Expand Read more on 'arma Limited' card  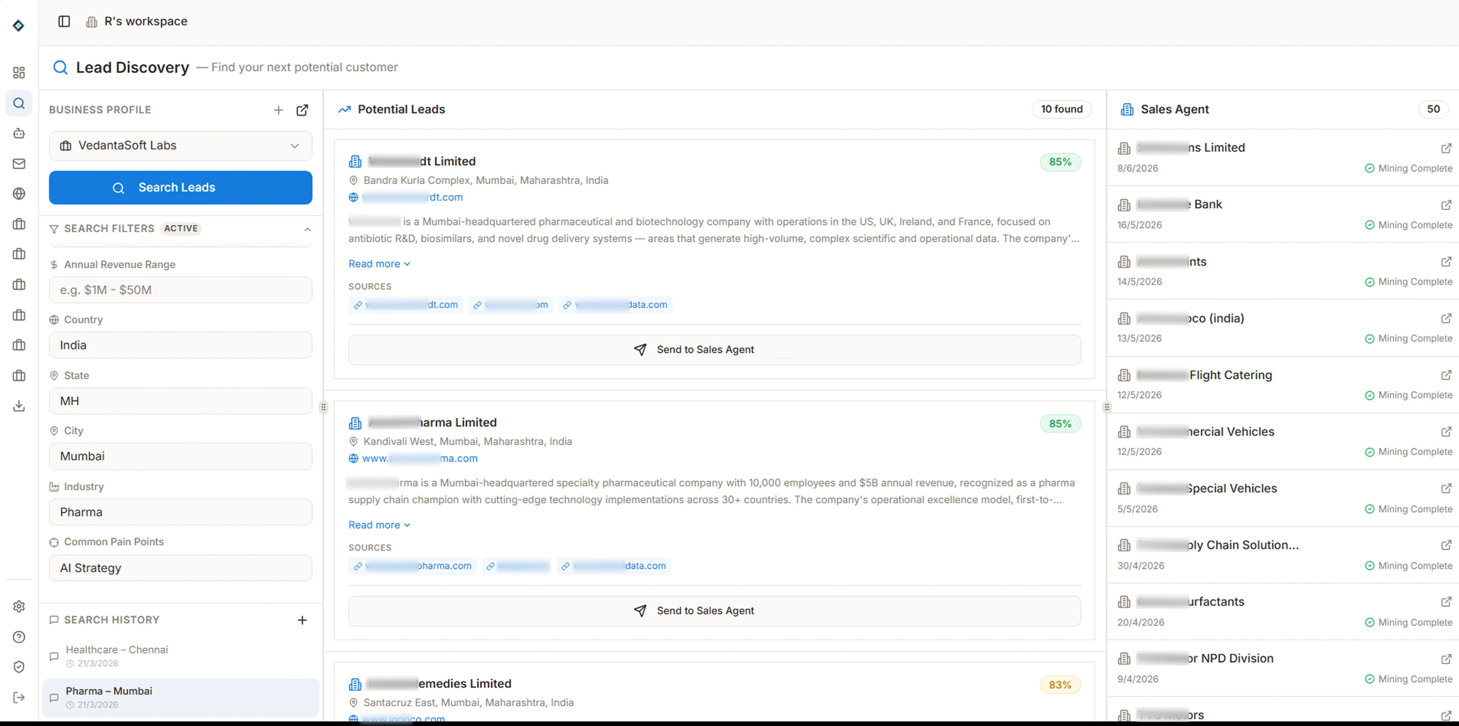click(379, 525)
